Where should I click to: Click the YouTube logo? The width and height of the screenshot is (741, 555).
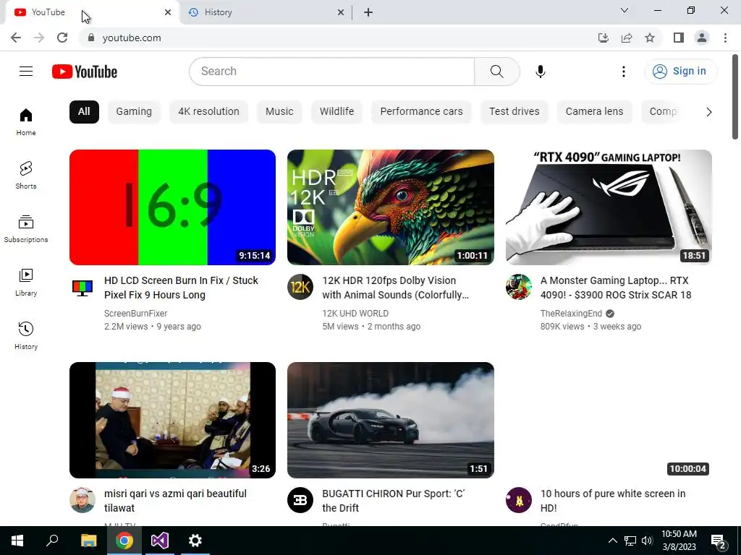tap(85, 72)
